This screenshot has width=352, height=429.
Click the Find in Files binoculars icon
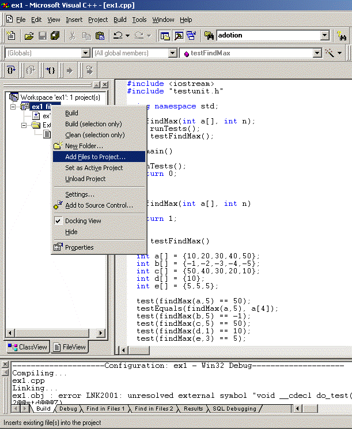(209, 36)
